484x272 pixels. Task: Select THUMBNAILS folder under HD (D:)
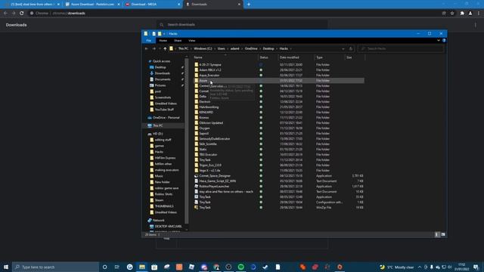[162, 206]
